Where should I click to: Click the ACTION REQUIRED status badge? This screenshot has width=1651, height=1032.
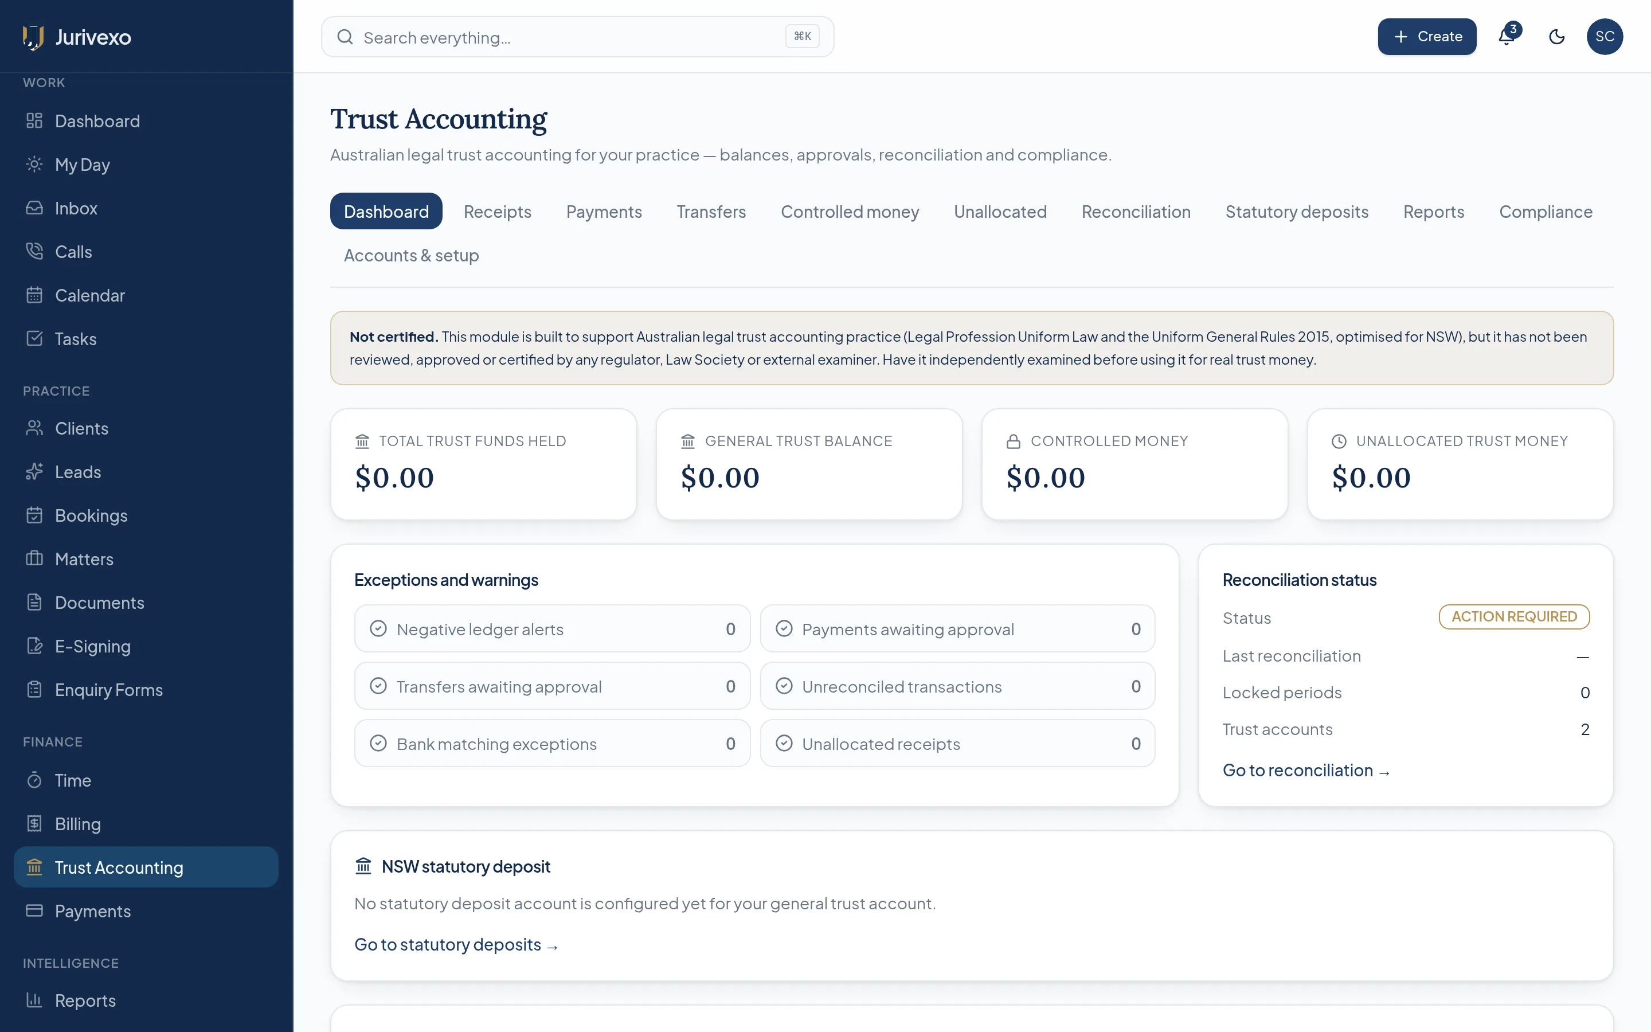coord(1514,617)
